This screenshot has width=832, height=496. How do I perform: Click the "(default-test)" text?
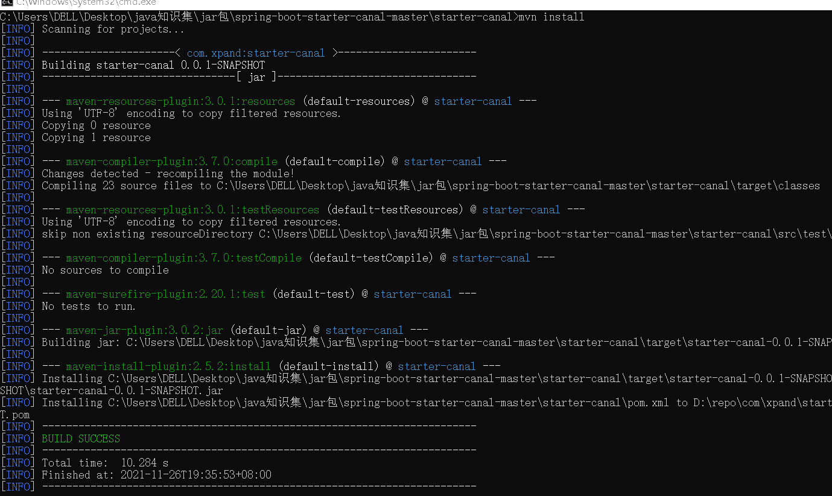[x=314, y=294]
